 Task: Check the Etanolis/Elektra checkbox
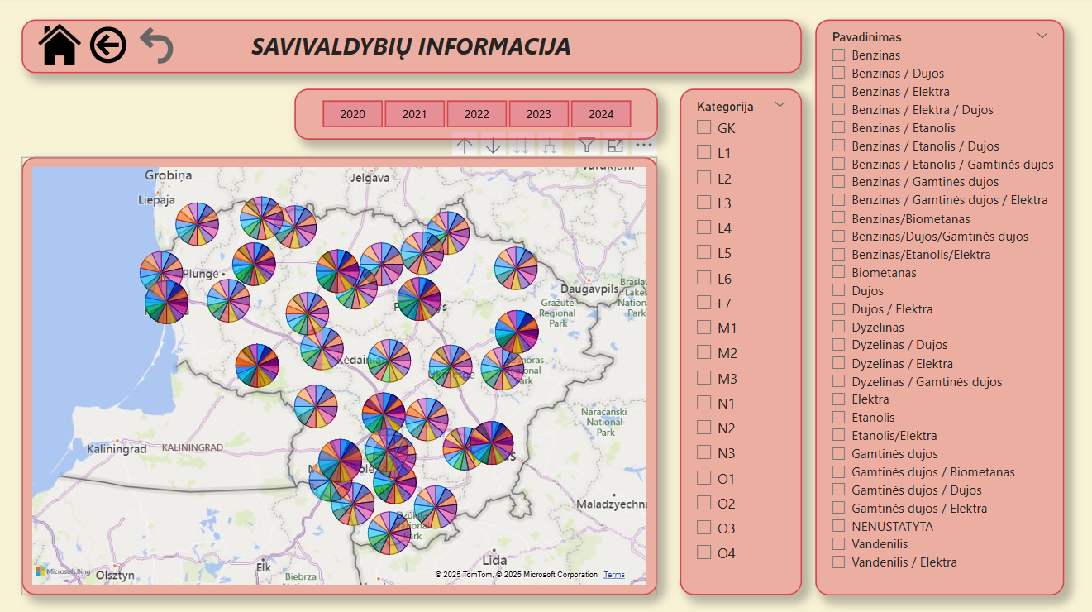[x=839, y=435]
